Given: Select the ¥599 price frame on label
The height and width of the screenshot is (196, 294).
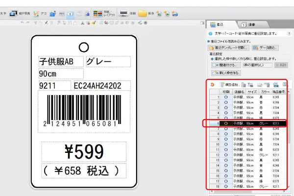Looking at the screenshot, I should click(84, 151).
